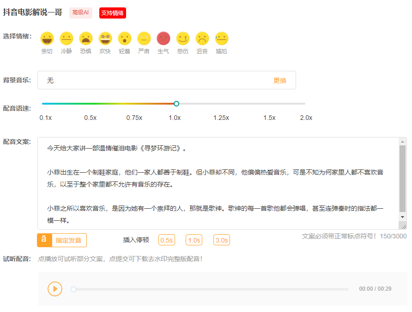
Task: Click the text area scrollbar down arrow
Action: [x=403, y=217]
